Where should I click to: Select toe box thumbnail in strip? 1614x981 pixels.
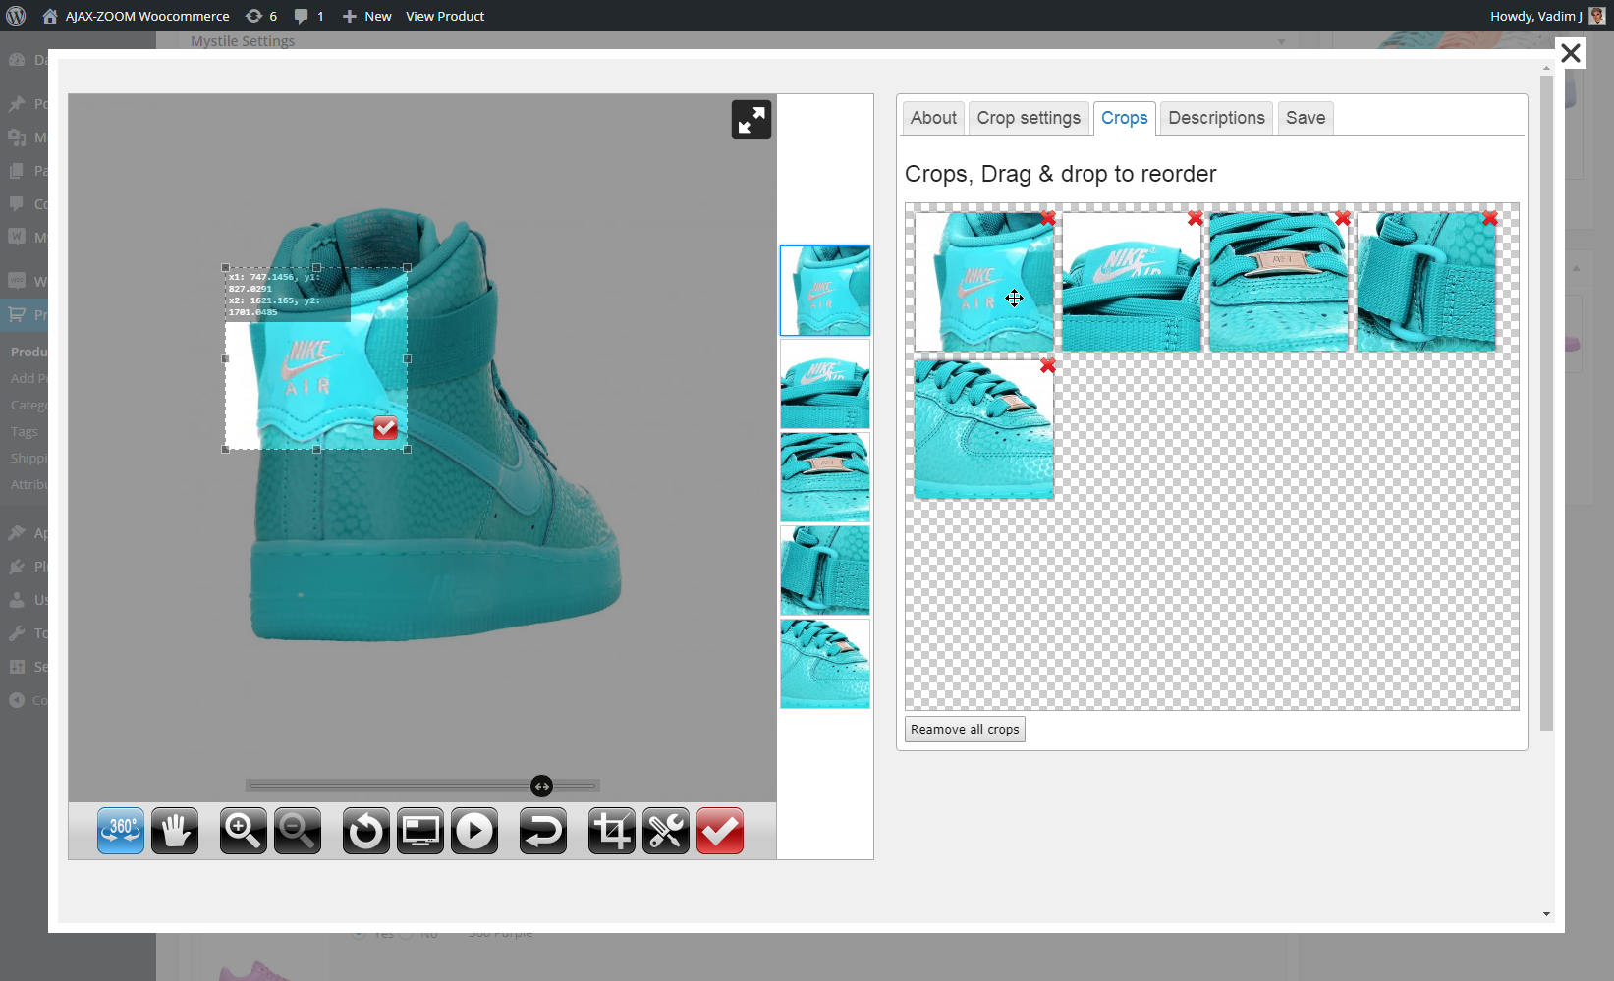825,664
